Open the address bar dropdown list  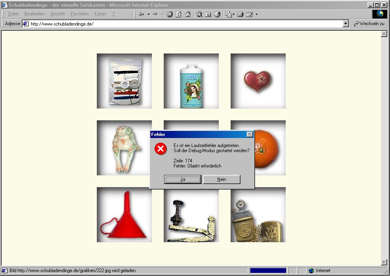click(x=346, y=24)
